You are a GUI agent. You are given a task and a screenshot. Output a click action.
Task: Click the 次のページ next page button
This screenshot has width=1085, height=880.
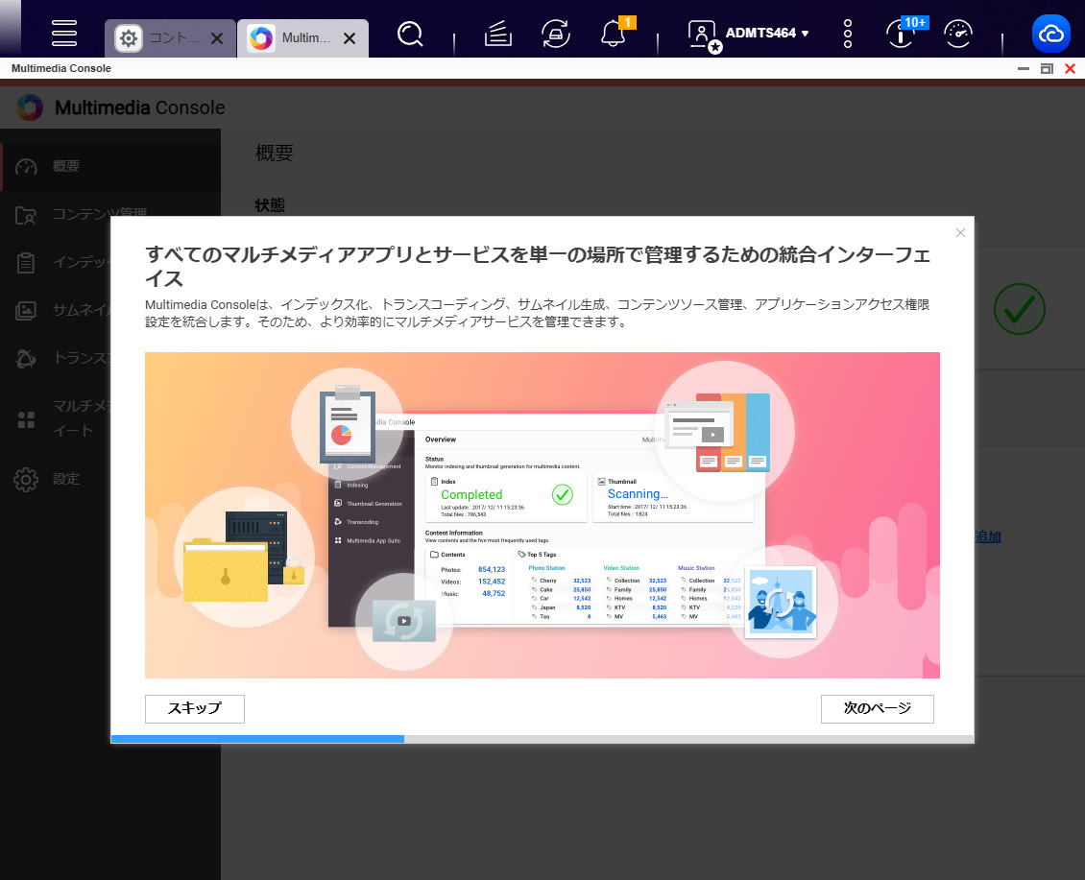[x=877, y=708]
